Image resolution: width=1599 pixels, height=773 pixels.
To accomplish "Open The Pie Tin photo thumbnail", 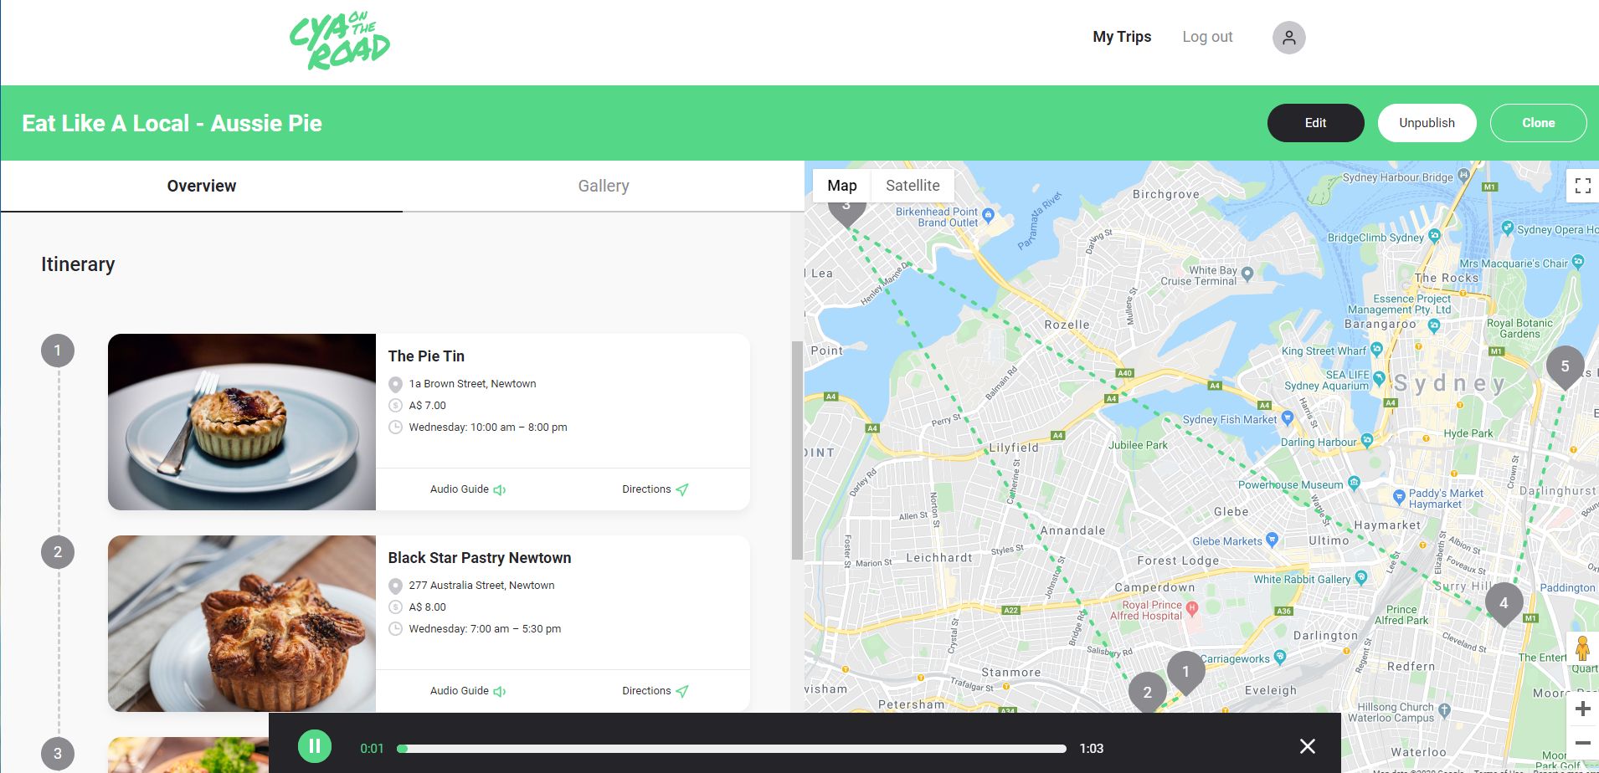I will click(242, 422).
